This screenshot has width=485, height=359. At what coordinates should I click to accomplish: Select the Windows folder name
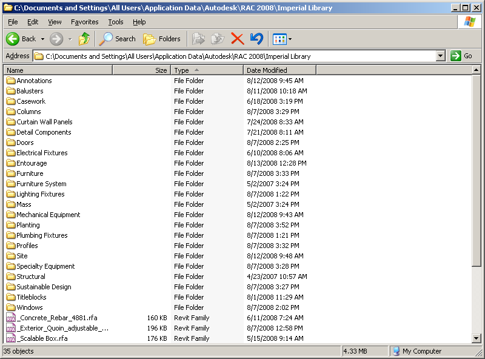tap(29, 307)
